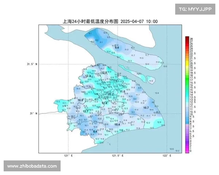
Task: Click the bold 12.7 station reading
Action: pyautogui.click(x=85, y=111)
